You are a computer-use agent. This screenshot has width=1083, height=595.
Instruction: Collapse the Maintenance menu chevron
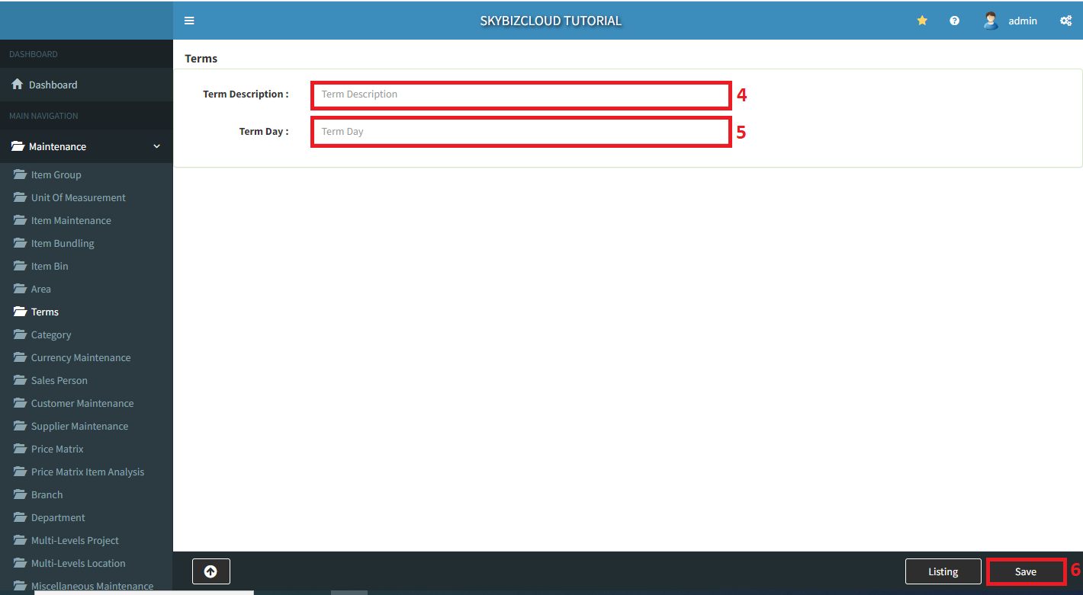tap(157, 146)
